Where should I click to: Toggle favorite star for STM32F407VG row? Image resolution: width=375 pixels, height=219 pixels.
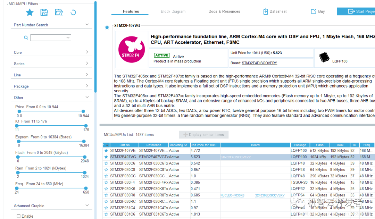[106, 157]
